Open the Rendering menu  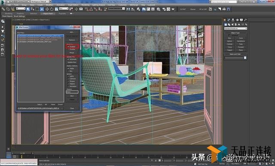tap(86, 5)
